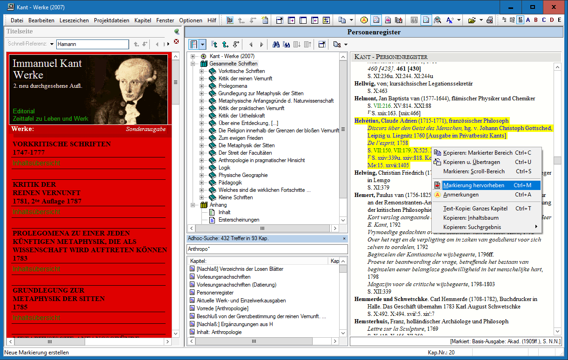Click the flag icon in main toolbar
This screenshot has width=568, height=360.
click(x=229, y=20)
